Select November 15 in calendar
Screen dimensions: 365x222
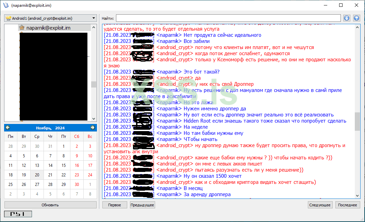click(64, 165)
